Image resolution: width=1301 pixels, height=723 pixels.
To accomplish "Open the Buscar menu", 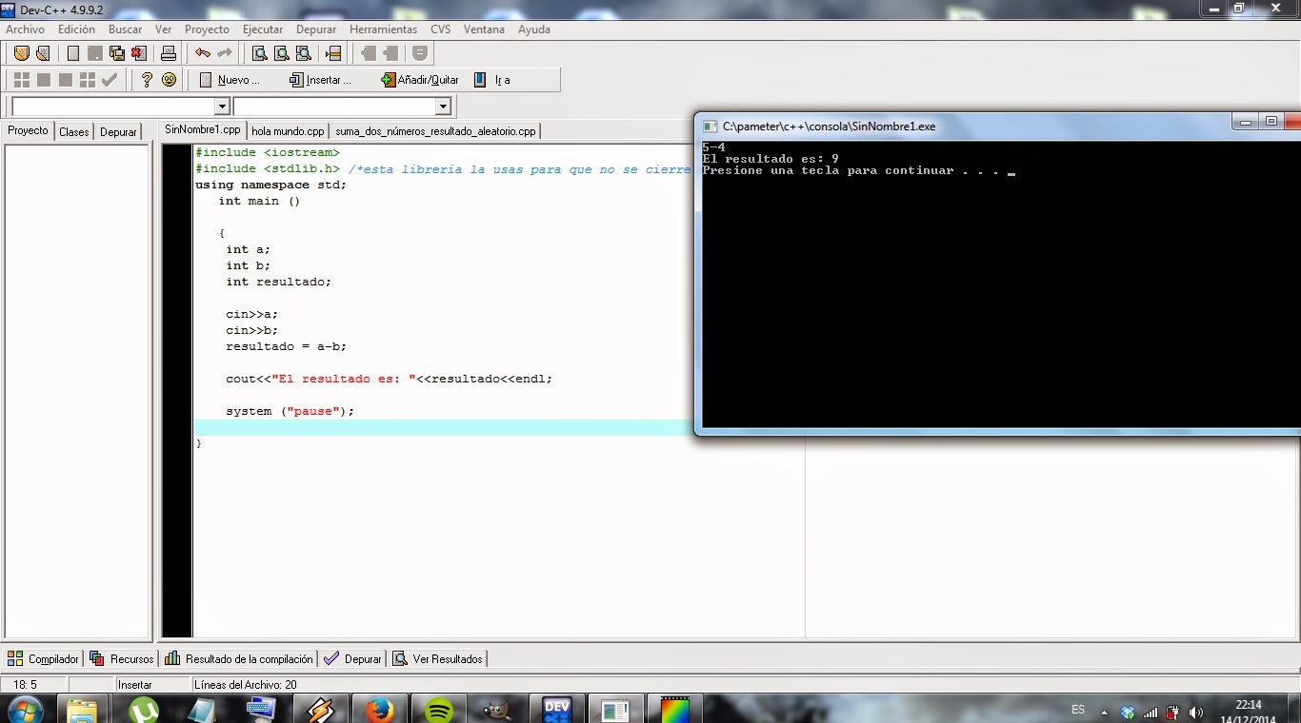I will coord(125,29).
